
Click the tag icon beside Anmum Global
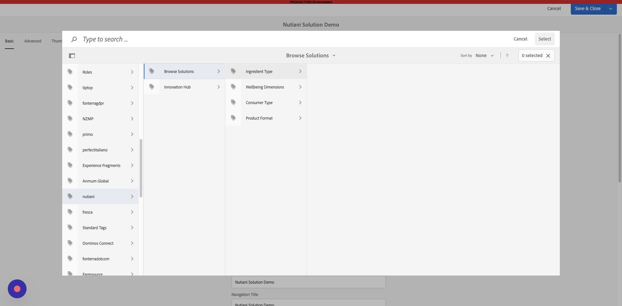pos(70,181)
